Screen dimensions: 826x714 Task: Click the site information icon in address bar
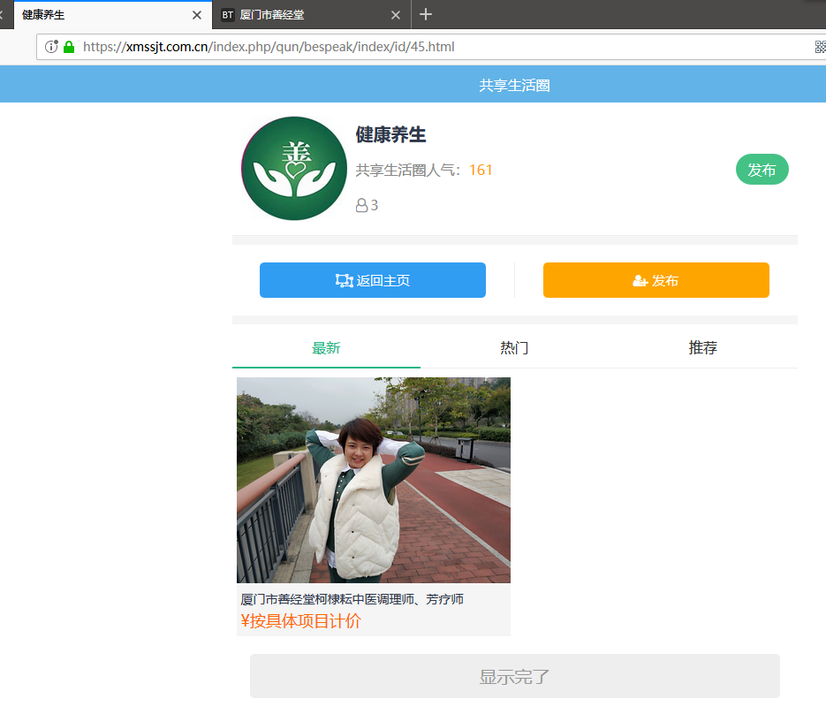tap(51, 47)
